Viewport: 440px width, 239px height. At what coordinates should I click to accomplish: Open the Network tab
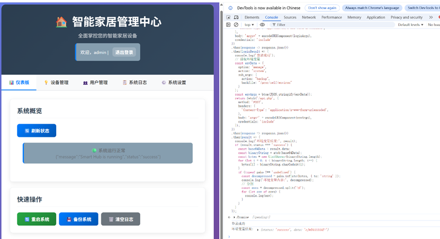309,17
